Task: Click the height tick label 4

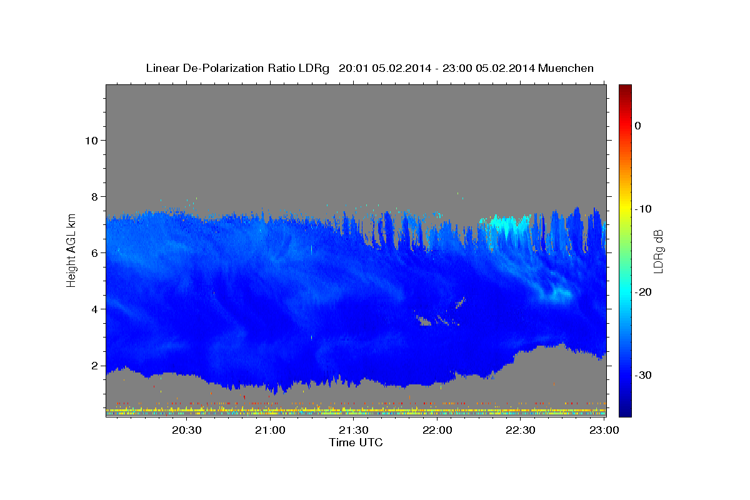Action: (93, 309)
